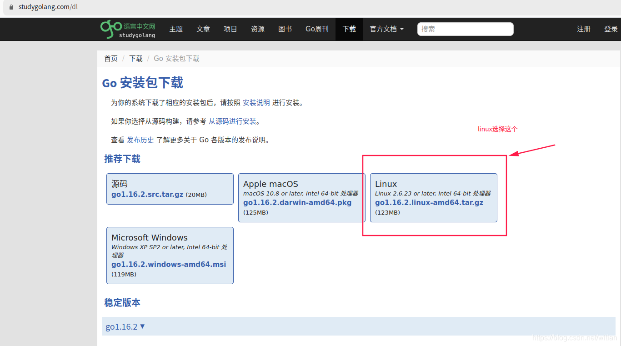Viewport: 621px width, 346px height.
Task: Click 下载 in the breadcrumb
Action: (136, 59)
